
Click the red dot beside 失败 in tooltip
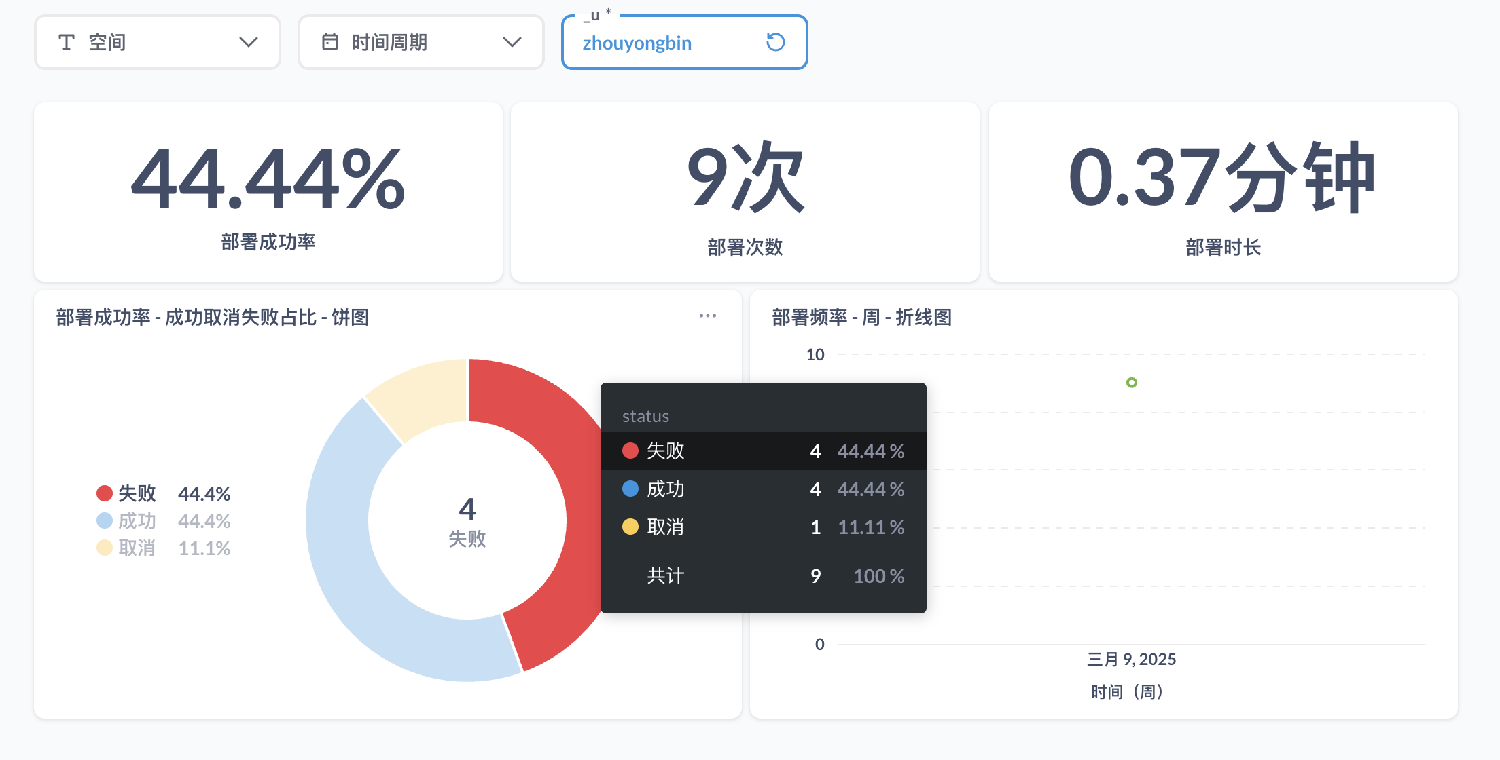point(629,450)
